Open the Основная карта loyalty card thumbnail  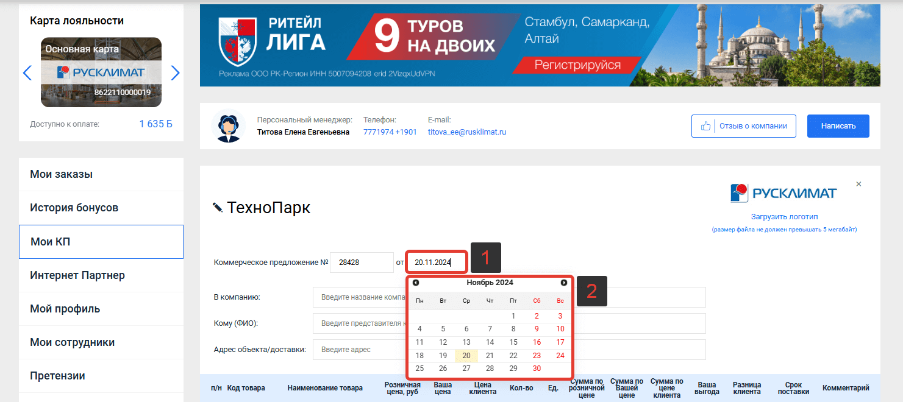(x=101, y=72)
